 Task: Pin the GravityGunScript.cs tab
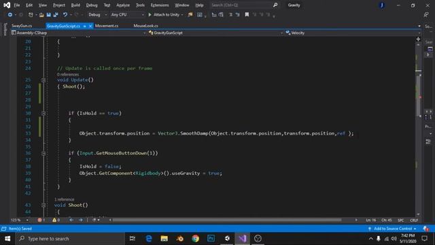click(84, 26)
